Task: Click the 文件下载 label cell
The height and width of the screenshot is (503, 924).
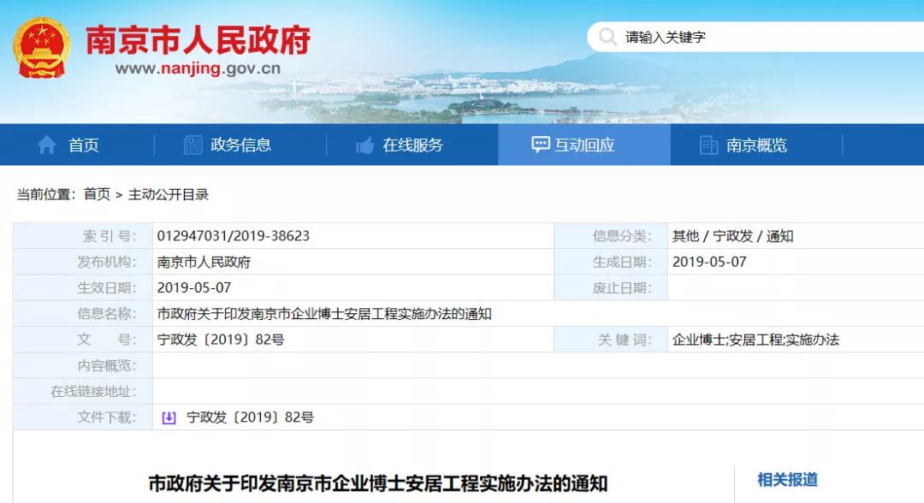Action: (x=83, y=417)
